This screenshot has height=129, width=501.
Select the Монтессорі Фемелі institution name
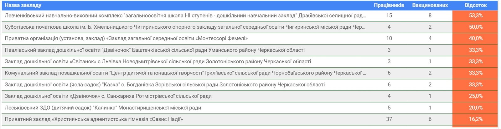[126, 39]
